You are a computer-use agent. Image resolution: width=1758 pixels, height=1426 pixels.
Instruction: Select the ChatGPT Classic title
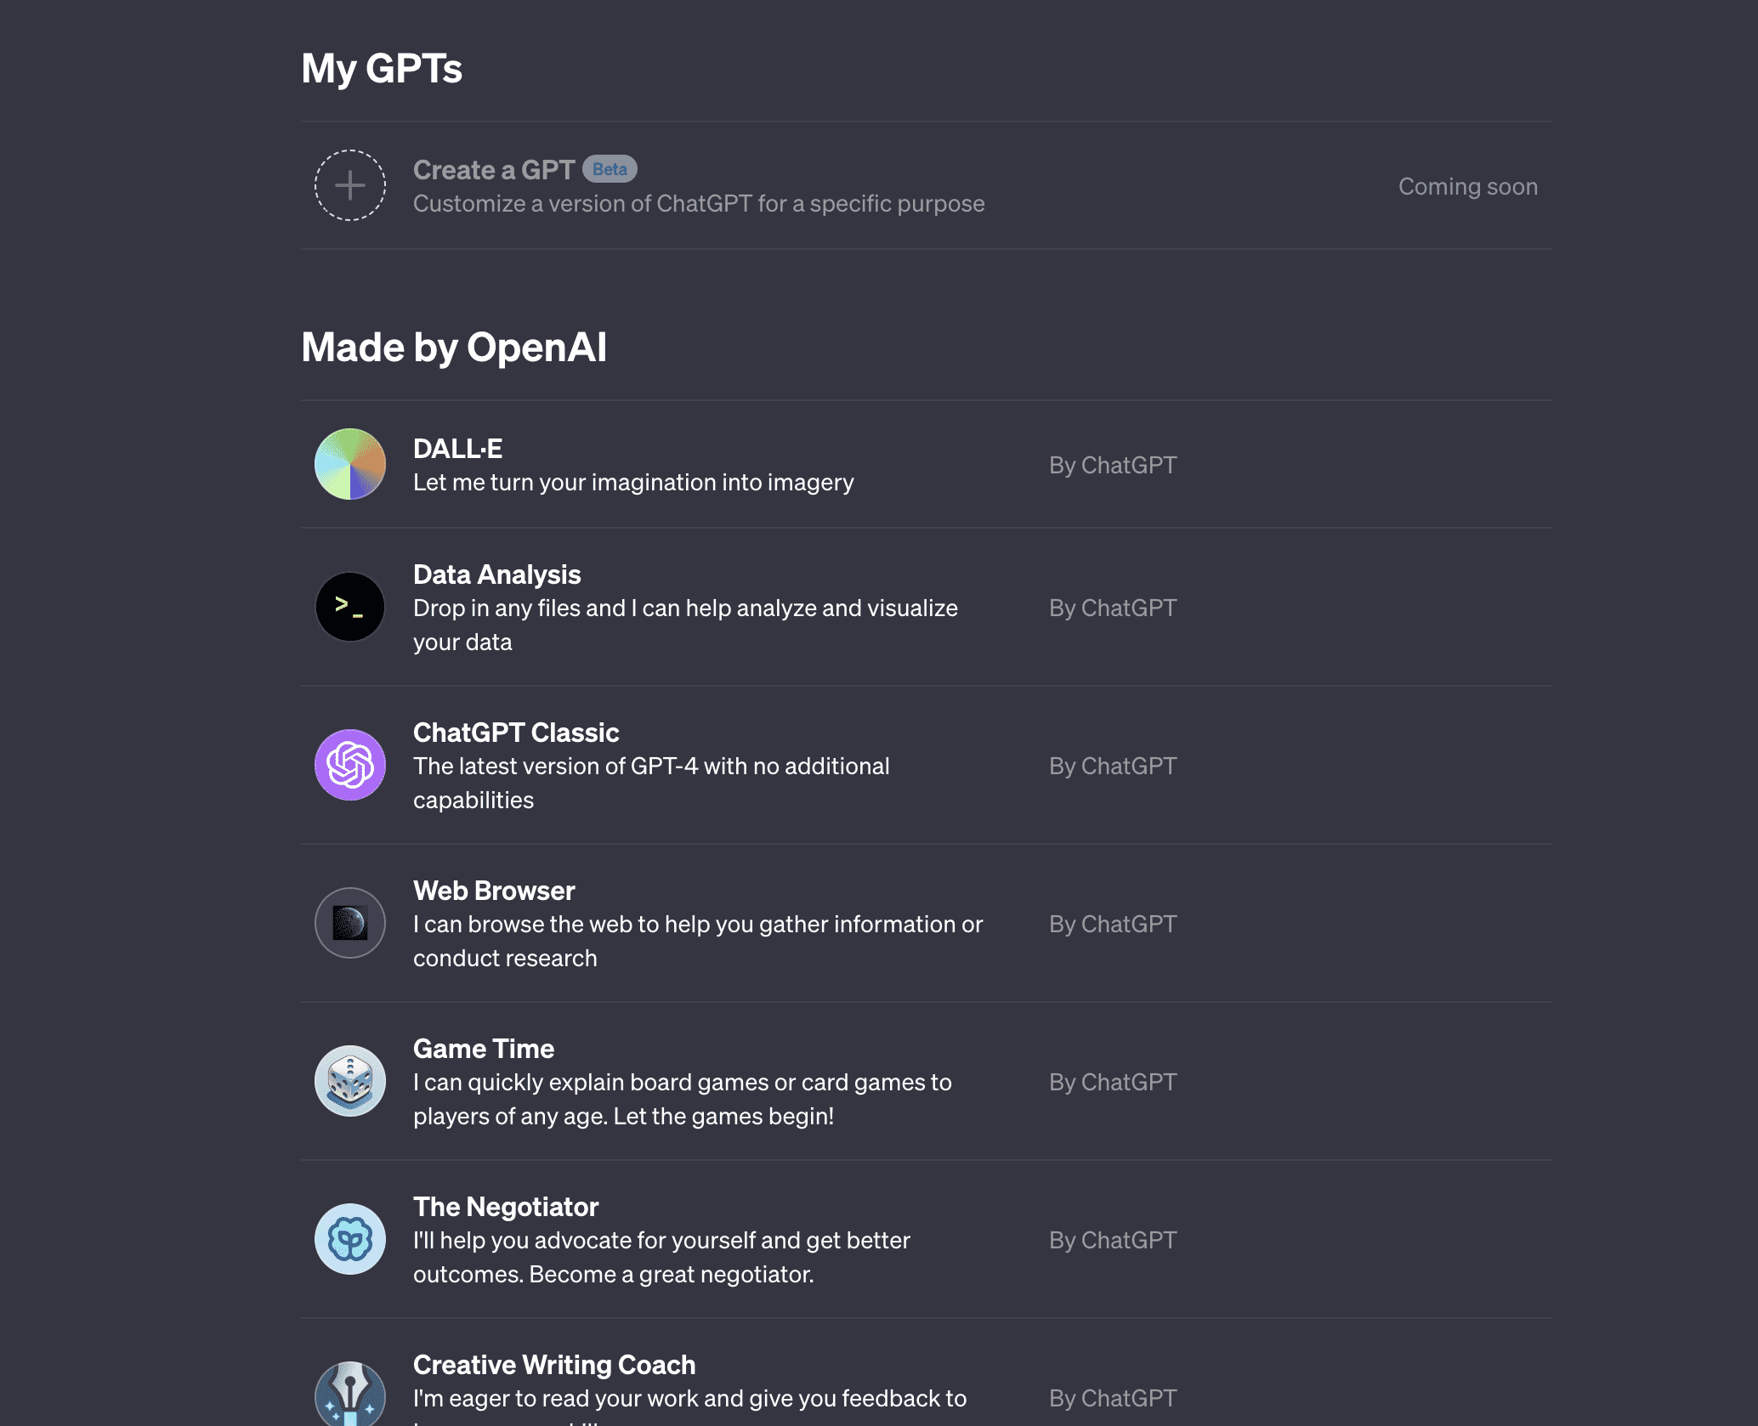pyautogui.click(x=515, y=733)
